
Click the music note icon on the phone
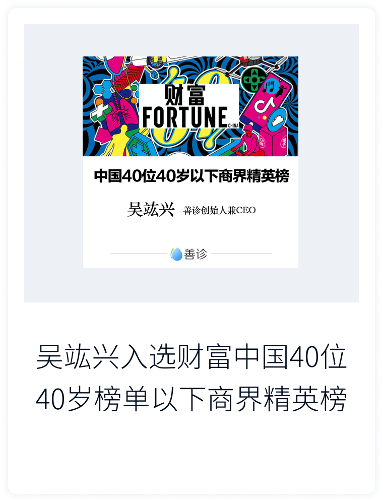pos(269,87)
